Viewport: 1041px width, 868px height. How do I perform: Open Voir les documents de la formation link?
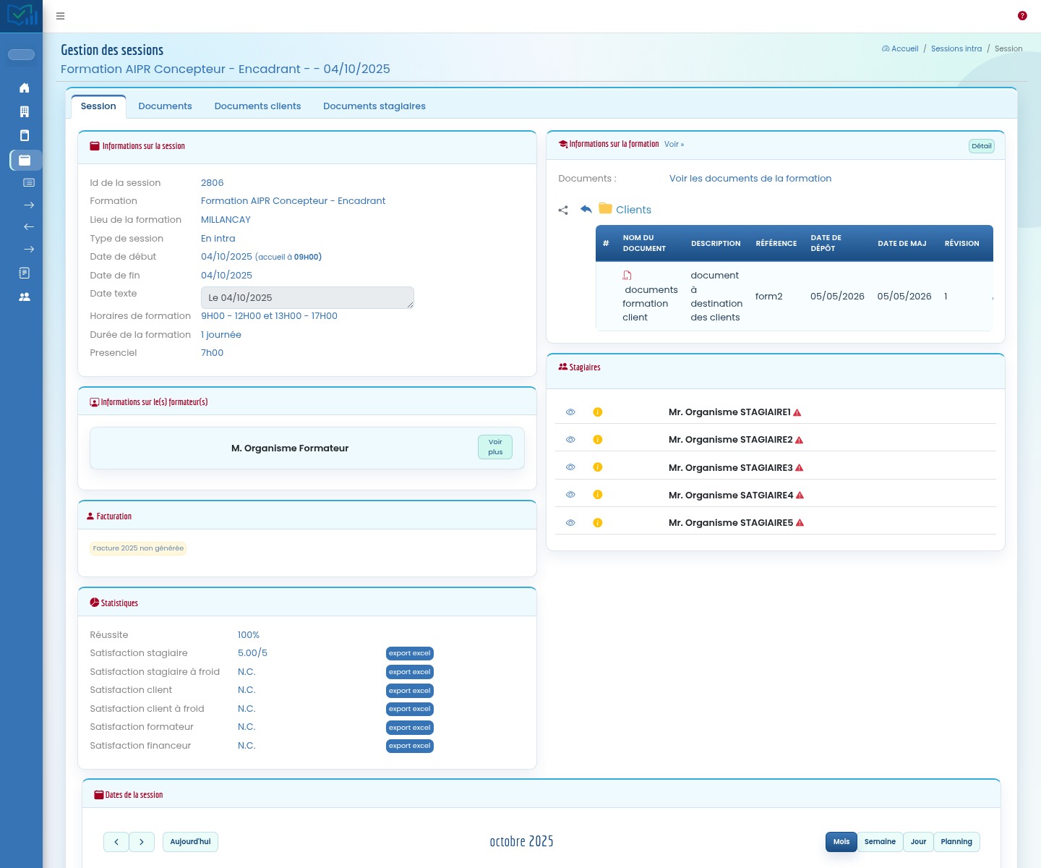point(750,179)
